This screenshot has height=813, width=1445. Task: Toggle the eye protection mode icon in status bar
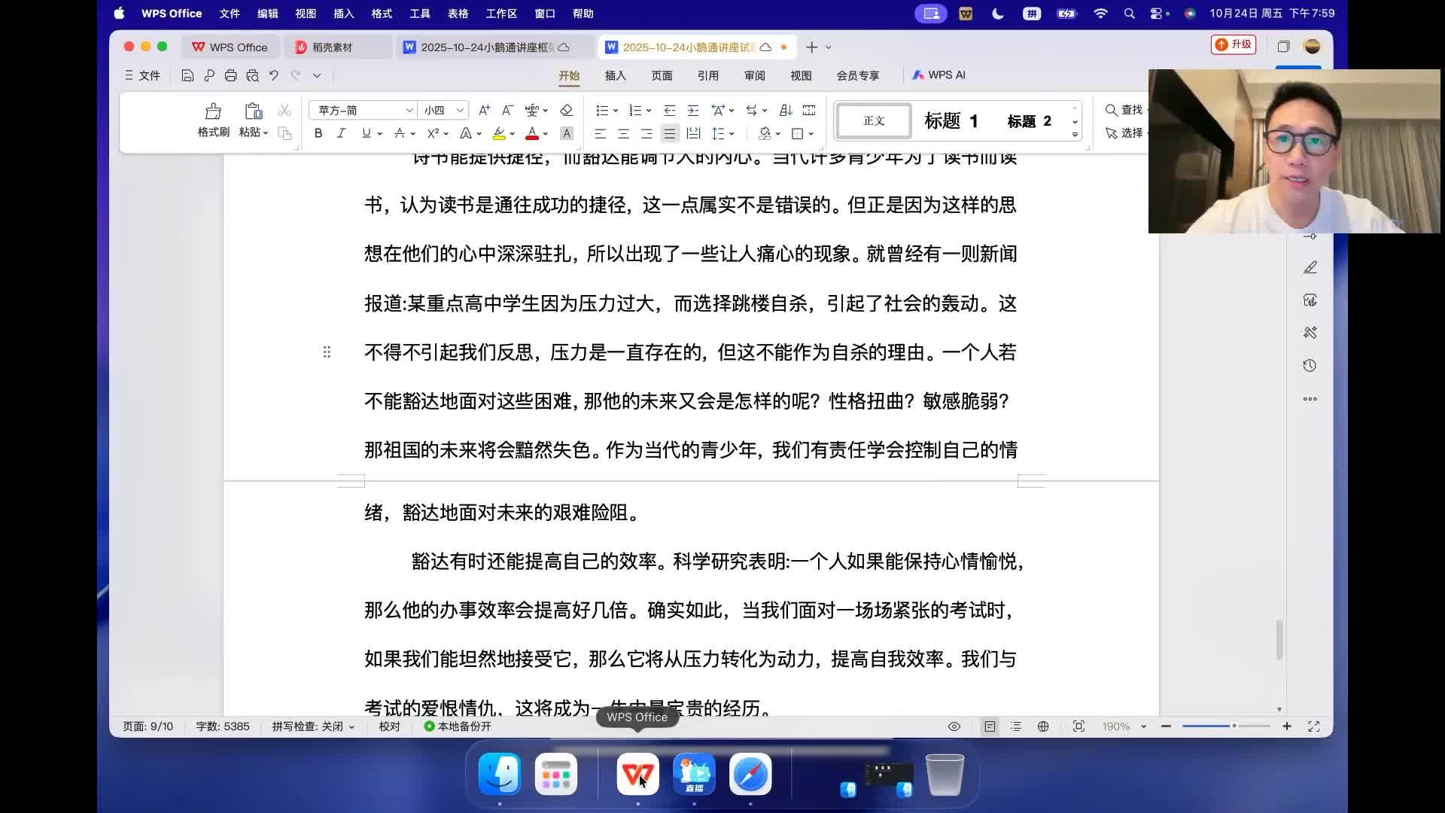pos(954,726)
